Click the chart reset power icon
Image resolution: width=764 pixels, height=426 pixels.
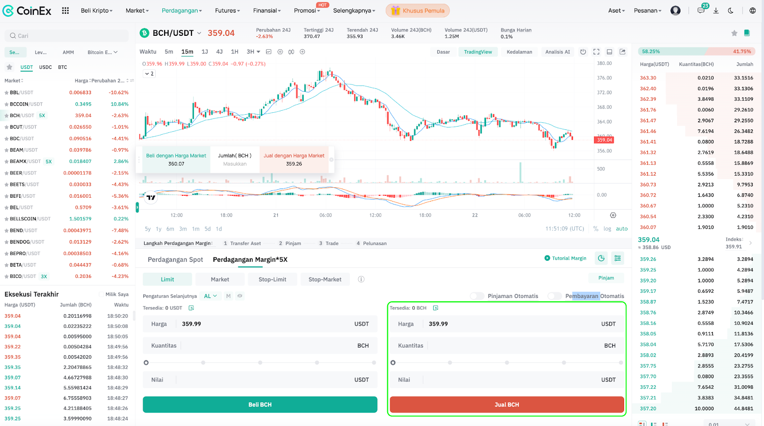click(x=583, y=52)
